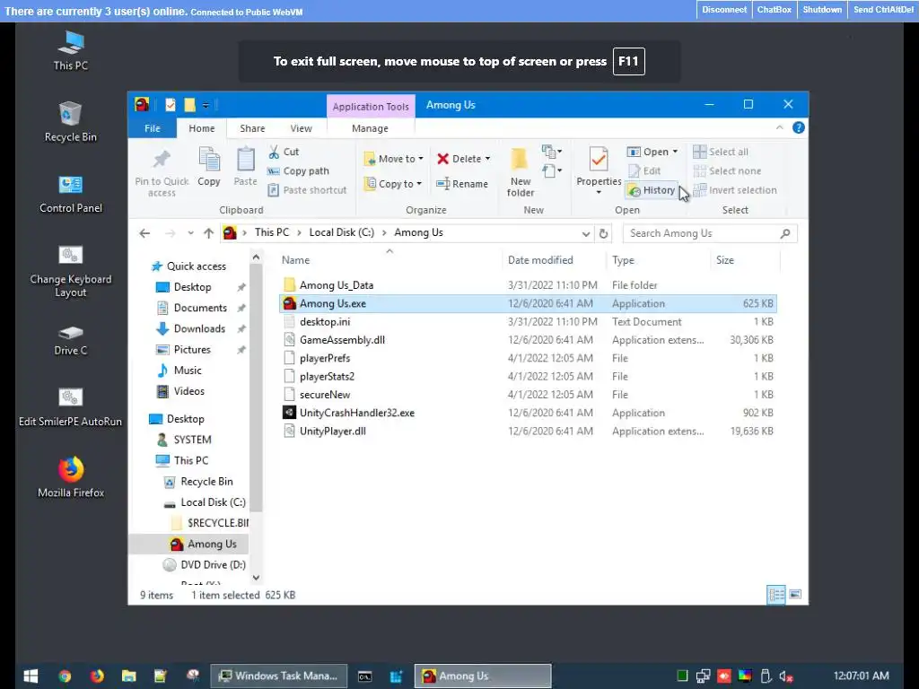Open the Manage ribbon tab
919x689 pixels.
[x=370, y=128]
